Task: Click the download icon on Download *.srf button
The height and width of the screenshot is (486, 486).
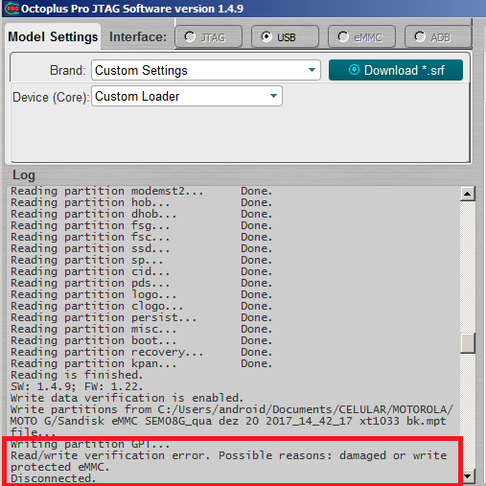Action: (354, 70)
